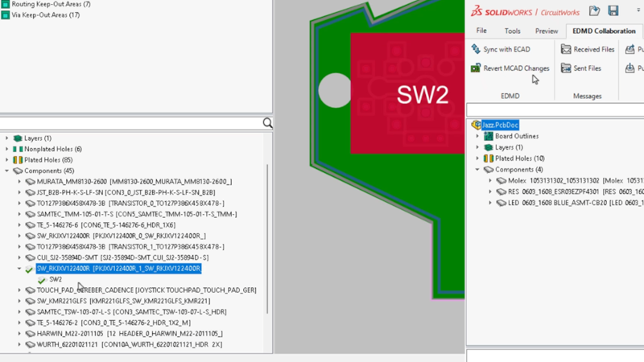Click the Received Files label
644x362 pixels.
click(x=594, y=49)
